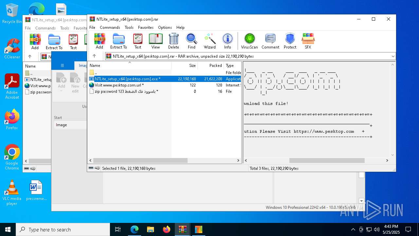Click the Add icon in front WinRAR toolbar
The width and height of the screenshot is (419, 236).
(100, 41)
